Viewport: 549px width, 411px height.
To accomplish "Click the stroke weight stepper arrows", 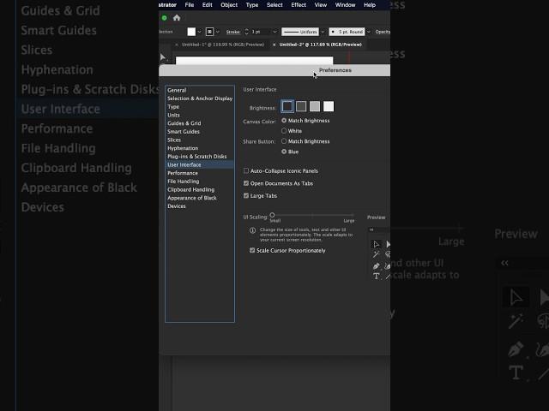I will [246, 32].
